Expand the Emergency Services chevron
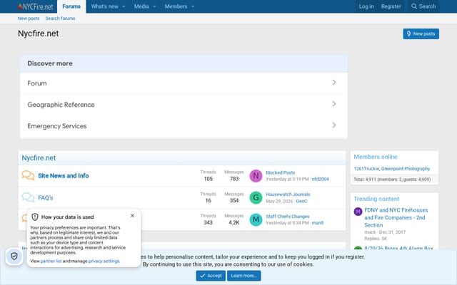Image resolution: width=457 pixels, height=285 pixels. pos(334,125)
